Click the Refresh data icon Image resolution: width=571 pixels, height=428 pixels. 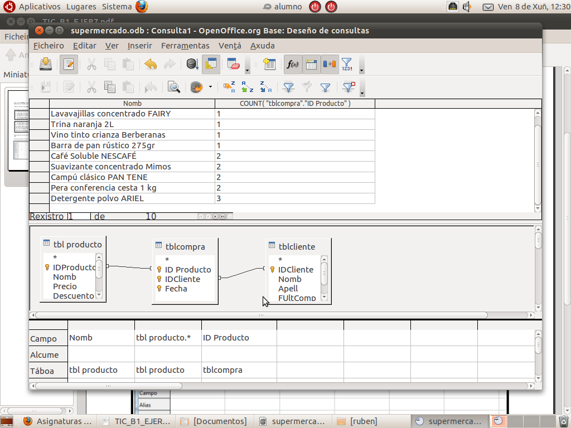[196, 87]
